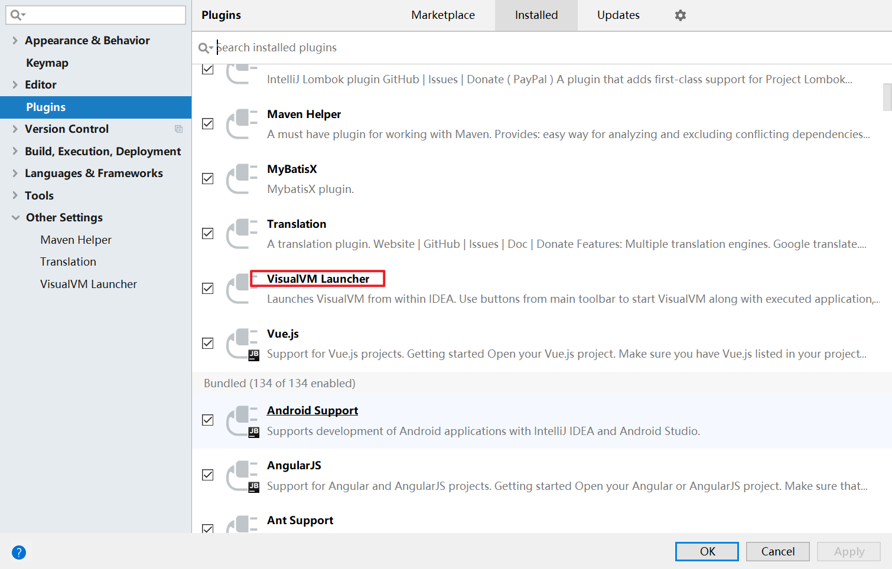Confirm with the OK button
Screen dimensions: 892x569
707,551
